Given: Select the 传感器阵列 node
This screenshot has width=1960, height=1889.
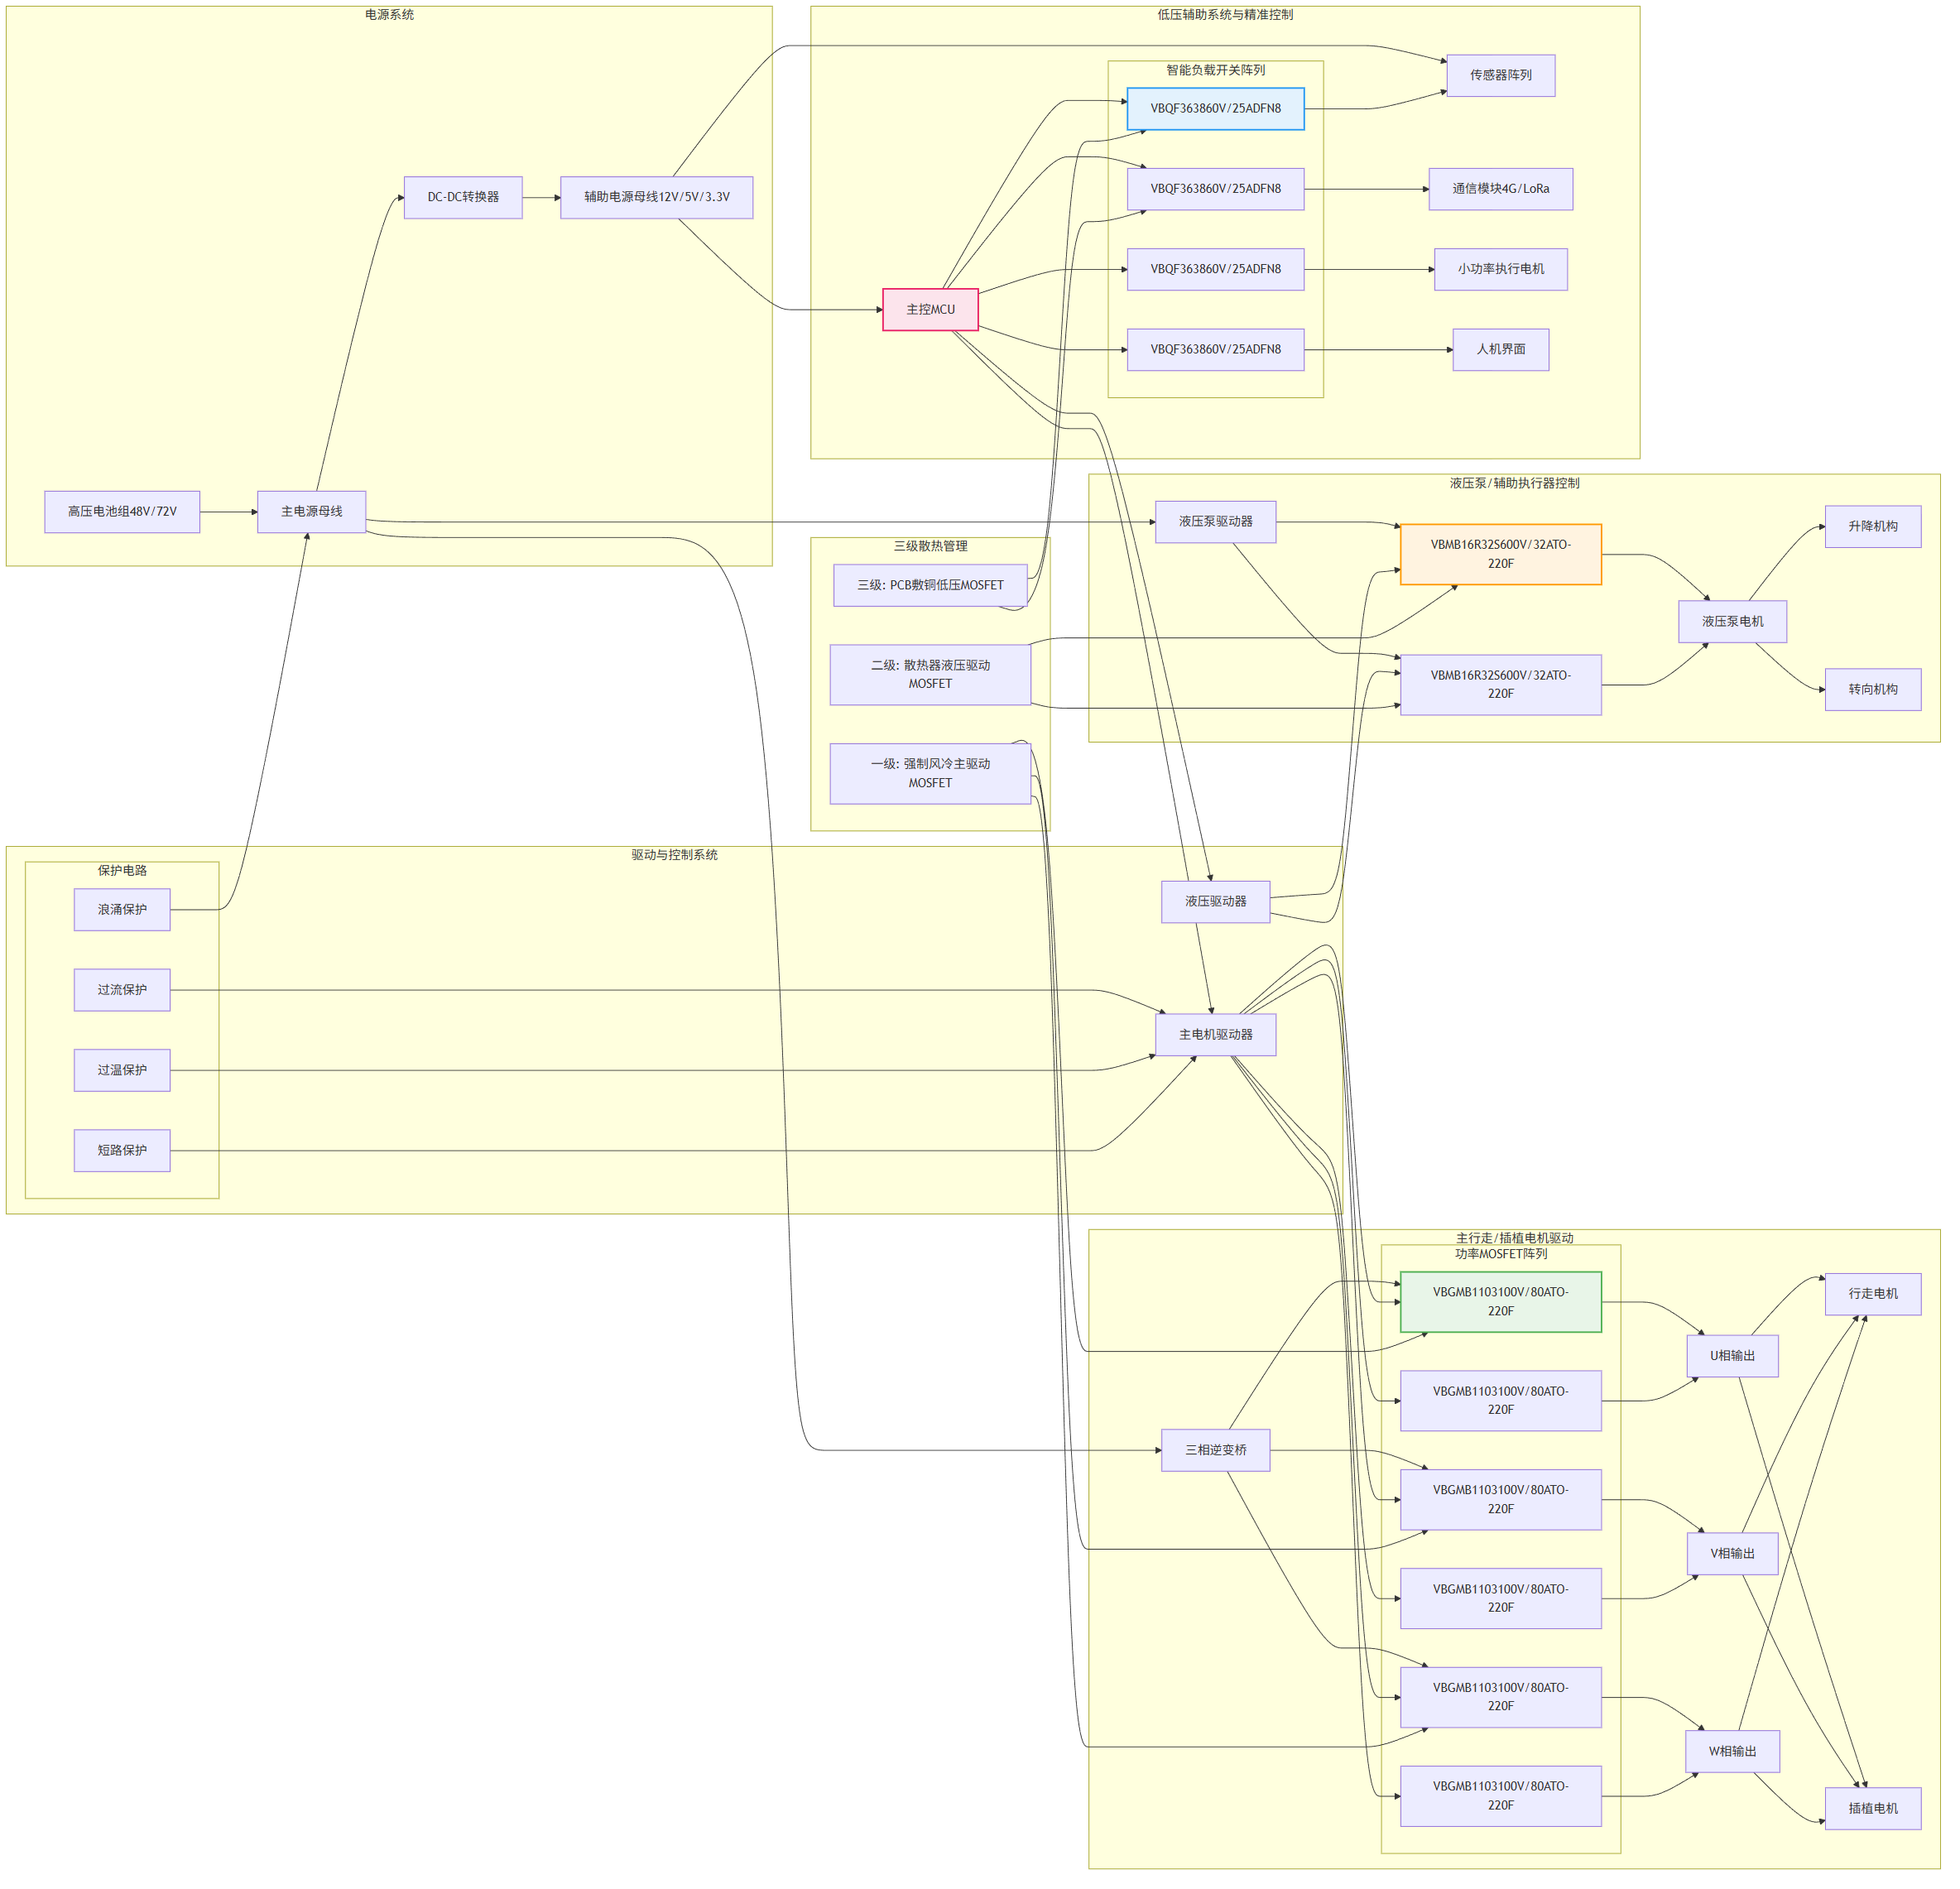Looking at the screenshot, I should click(1499, 75).
